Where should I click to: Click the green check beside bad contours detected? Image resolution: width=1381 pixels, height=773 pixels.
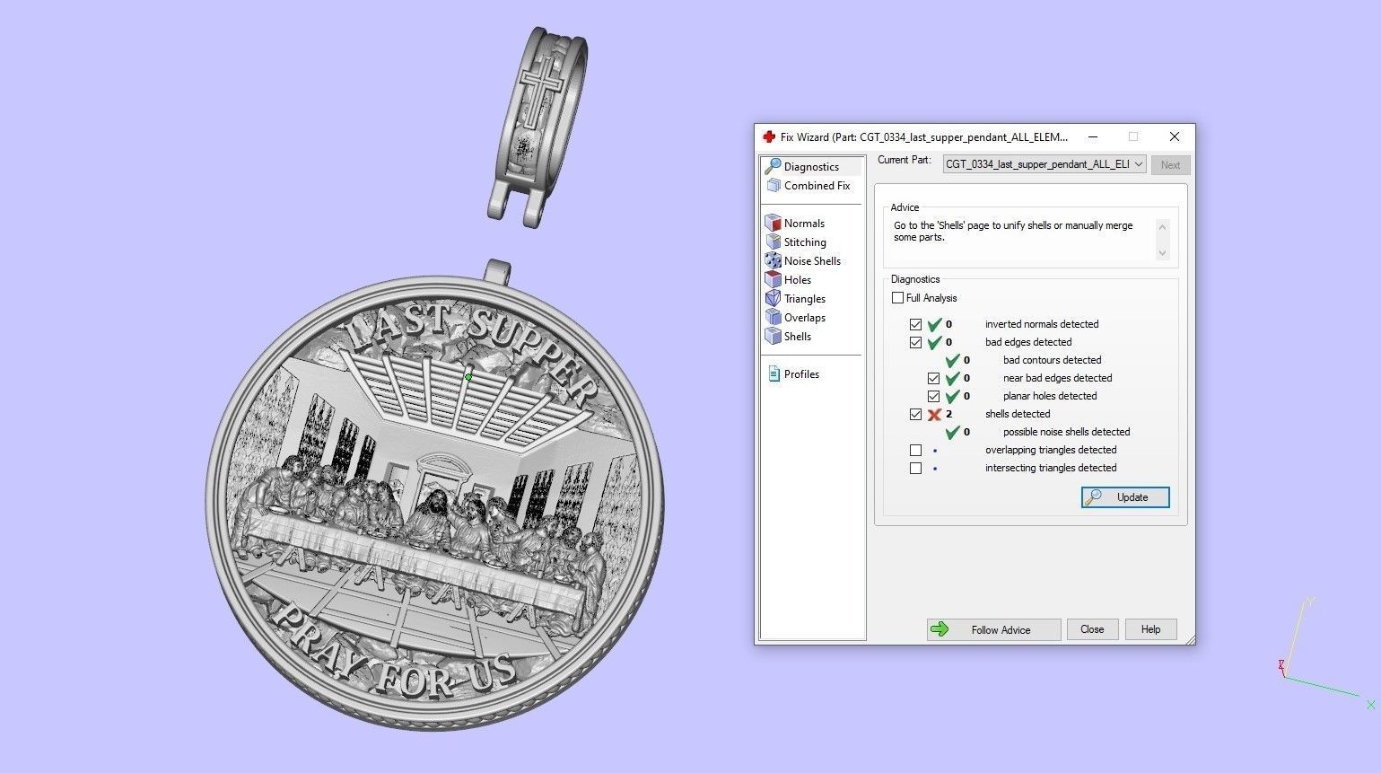coord(952,360)
